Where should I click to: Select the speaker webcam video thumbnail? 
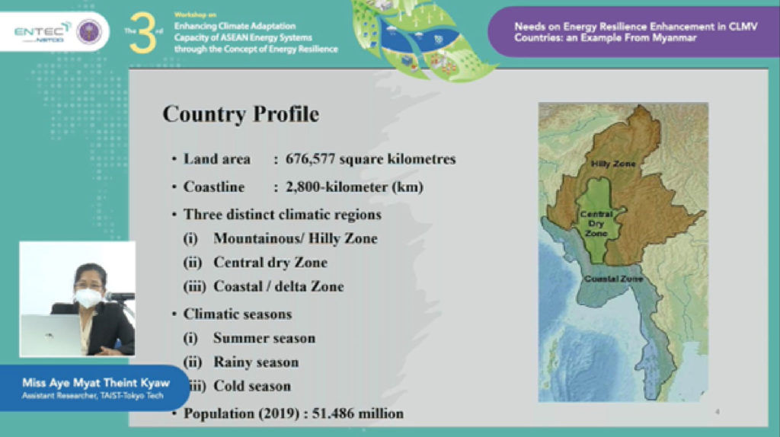[x=77, y=299]
